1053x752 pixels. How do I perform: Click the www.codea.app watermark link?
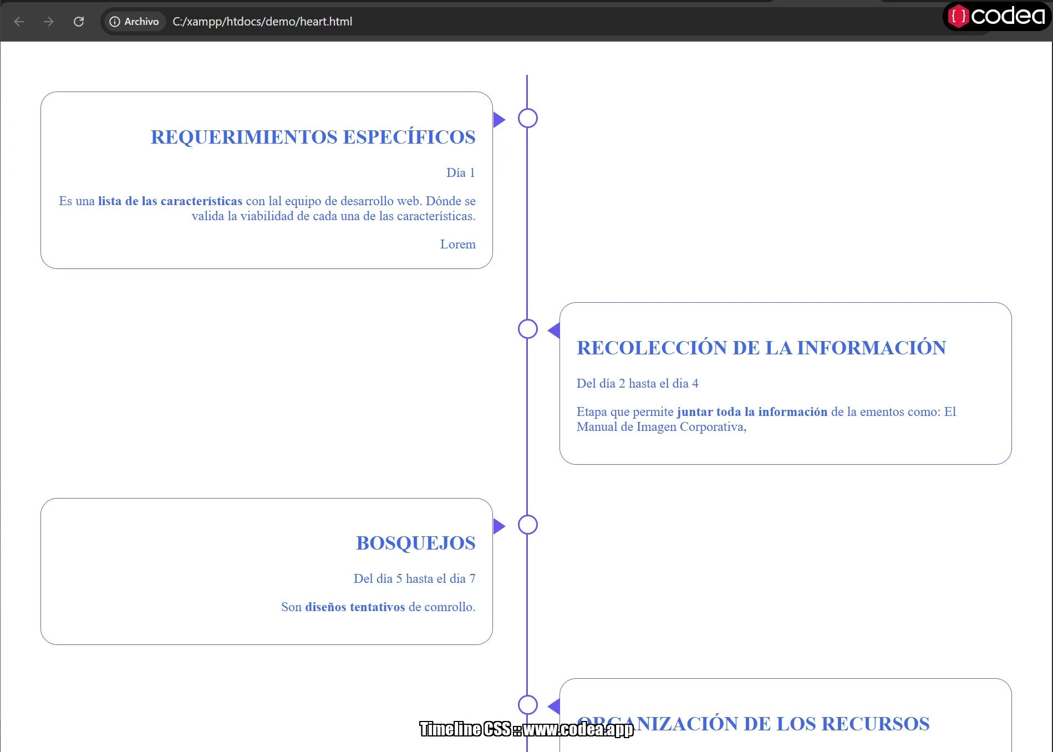tap(575, 730)
